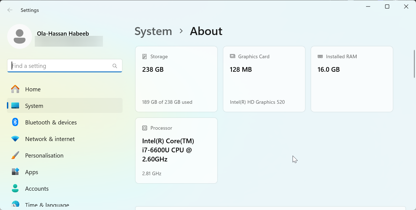
Task: Click the user profile avatar picture
Action: point(20,36)
